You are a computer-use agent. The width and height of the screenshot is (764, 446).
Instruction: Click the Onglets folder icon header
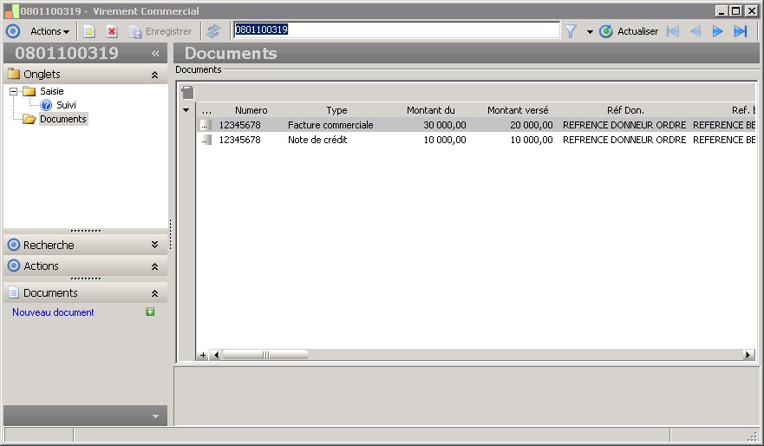pyautogui.click(x=14, y=74)
